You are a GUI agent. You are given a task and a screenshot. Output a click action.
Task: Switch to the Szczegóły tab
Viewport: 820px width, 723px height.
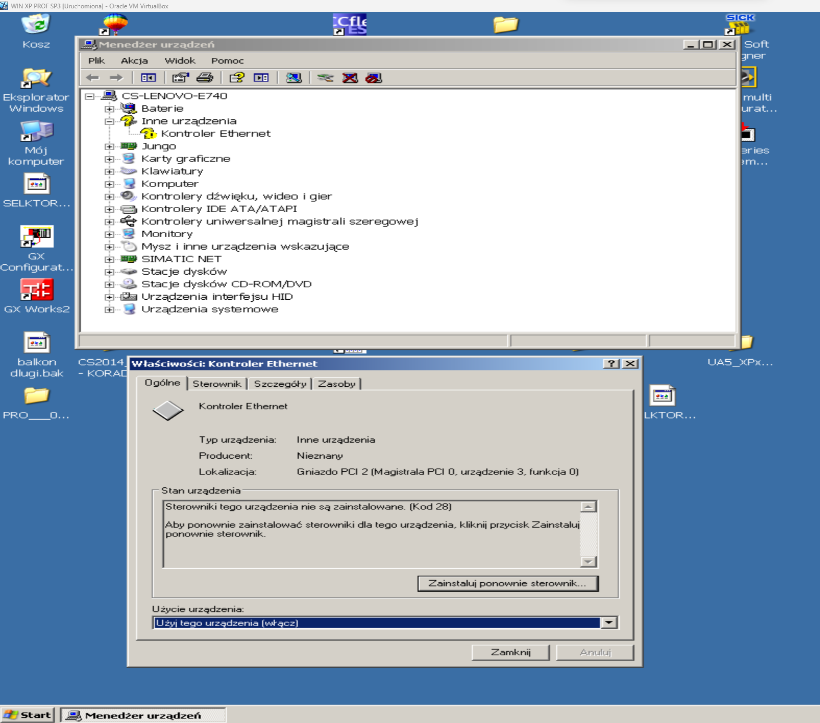click(x=280, y=384)
